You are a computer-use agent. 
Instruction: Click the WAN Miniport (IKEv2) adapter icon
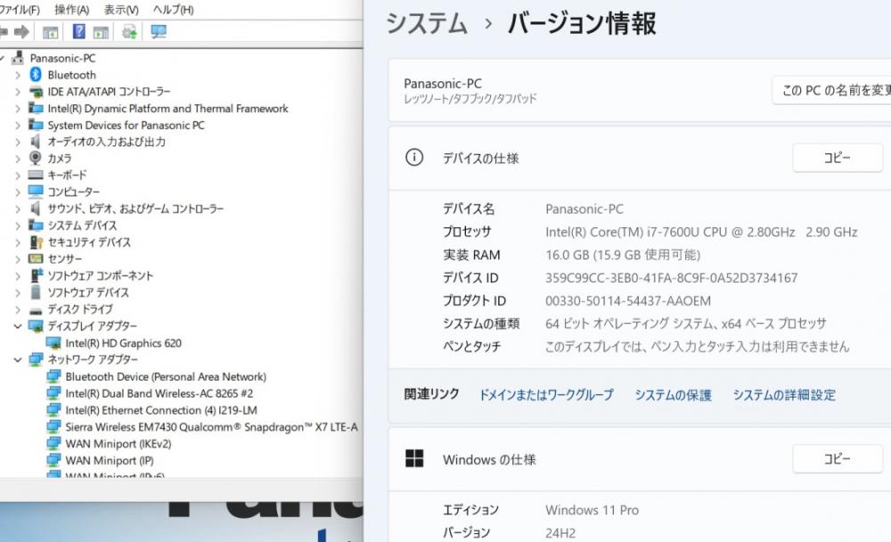coord(53,444)
